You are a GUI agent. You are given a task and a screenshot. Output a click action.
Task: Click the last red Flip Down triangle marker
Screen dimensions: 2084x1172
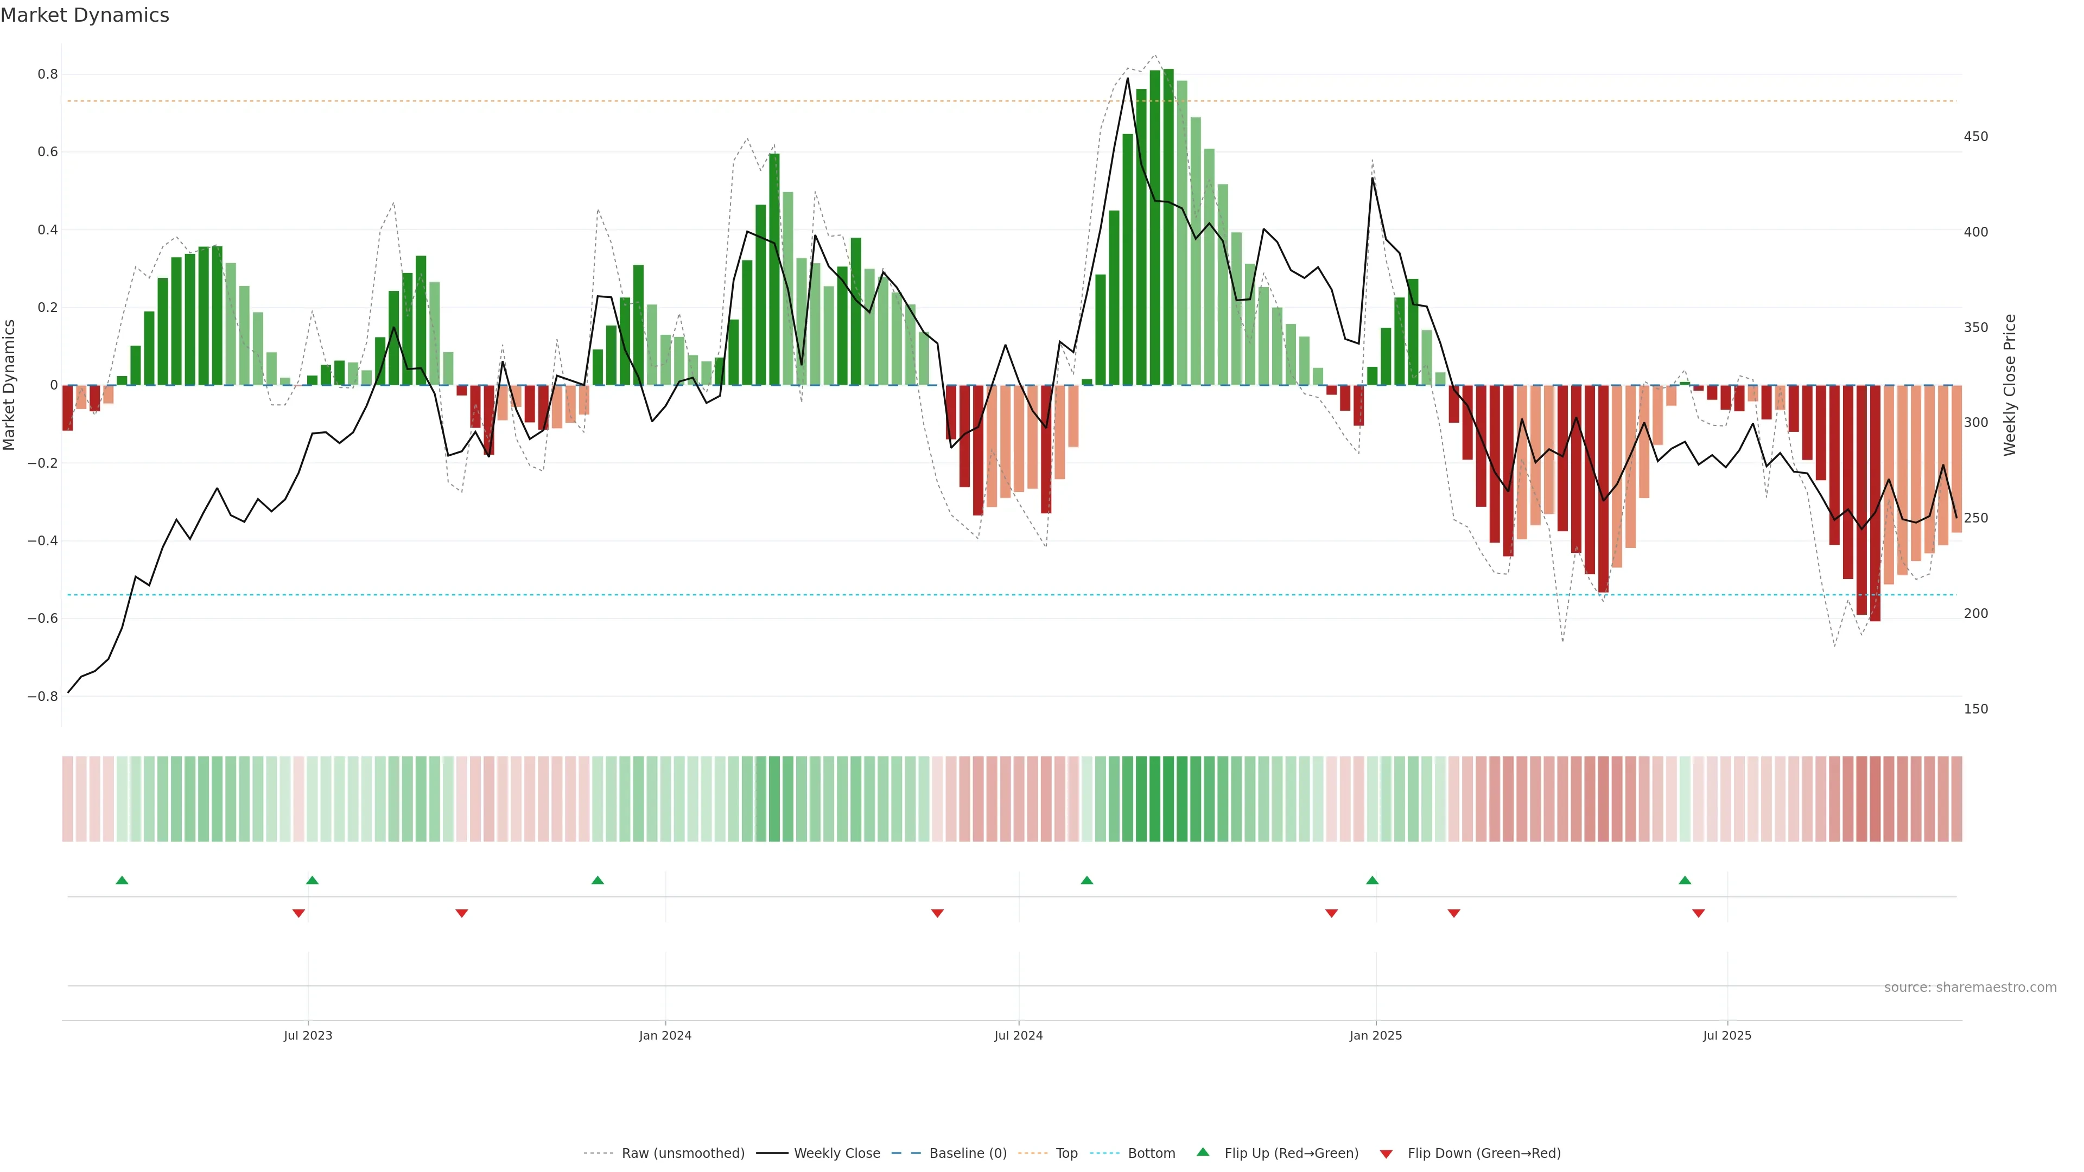pos(1698,913)
